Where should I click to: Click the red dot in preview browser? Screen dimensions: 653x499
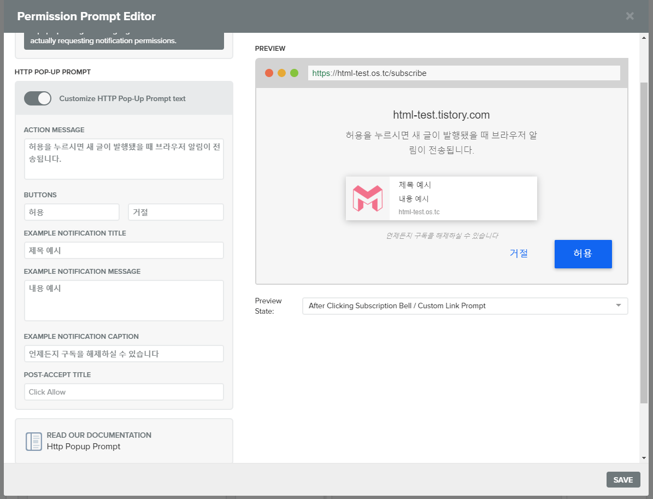[269, 73]
